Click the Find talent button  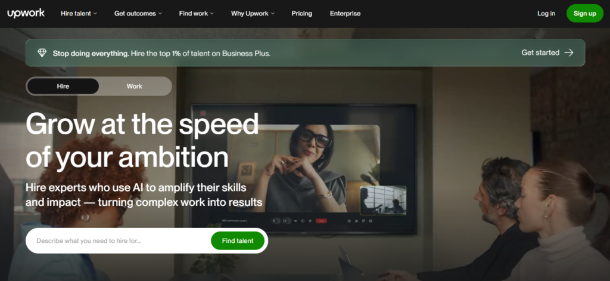(238, 241)
